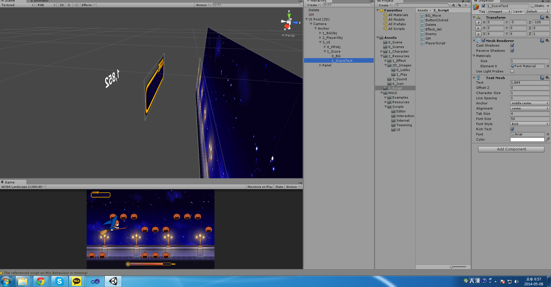Click the Stats button in Game view
This screenshot has width=551, height=287.
point(279,187)
